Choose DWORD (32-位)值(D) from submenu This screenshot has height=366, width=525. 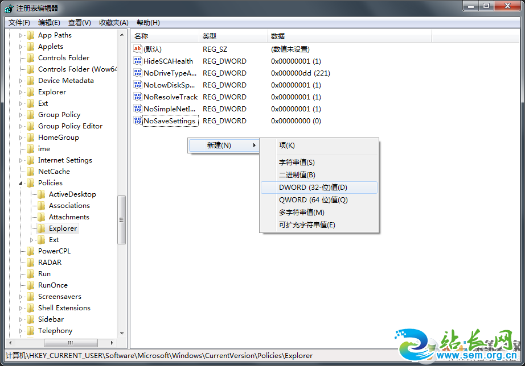(313, 187)
